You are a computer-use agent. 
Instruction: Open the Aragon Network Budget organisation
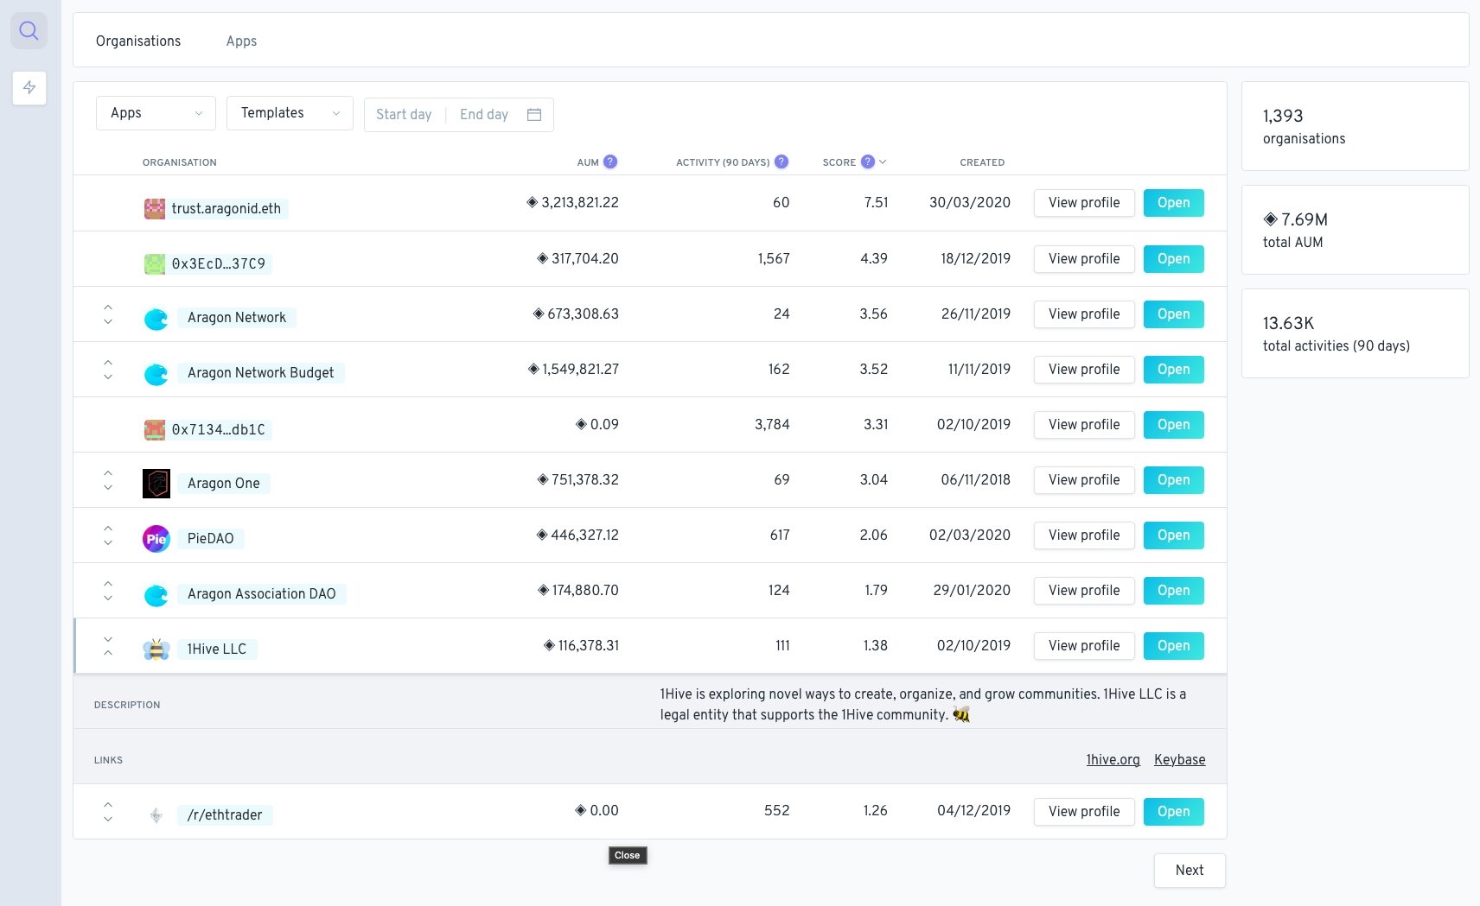pyautogui.click(x=1174, y=370)
